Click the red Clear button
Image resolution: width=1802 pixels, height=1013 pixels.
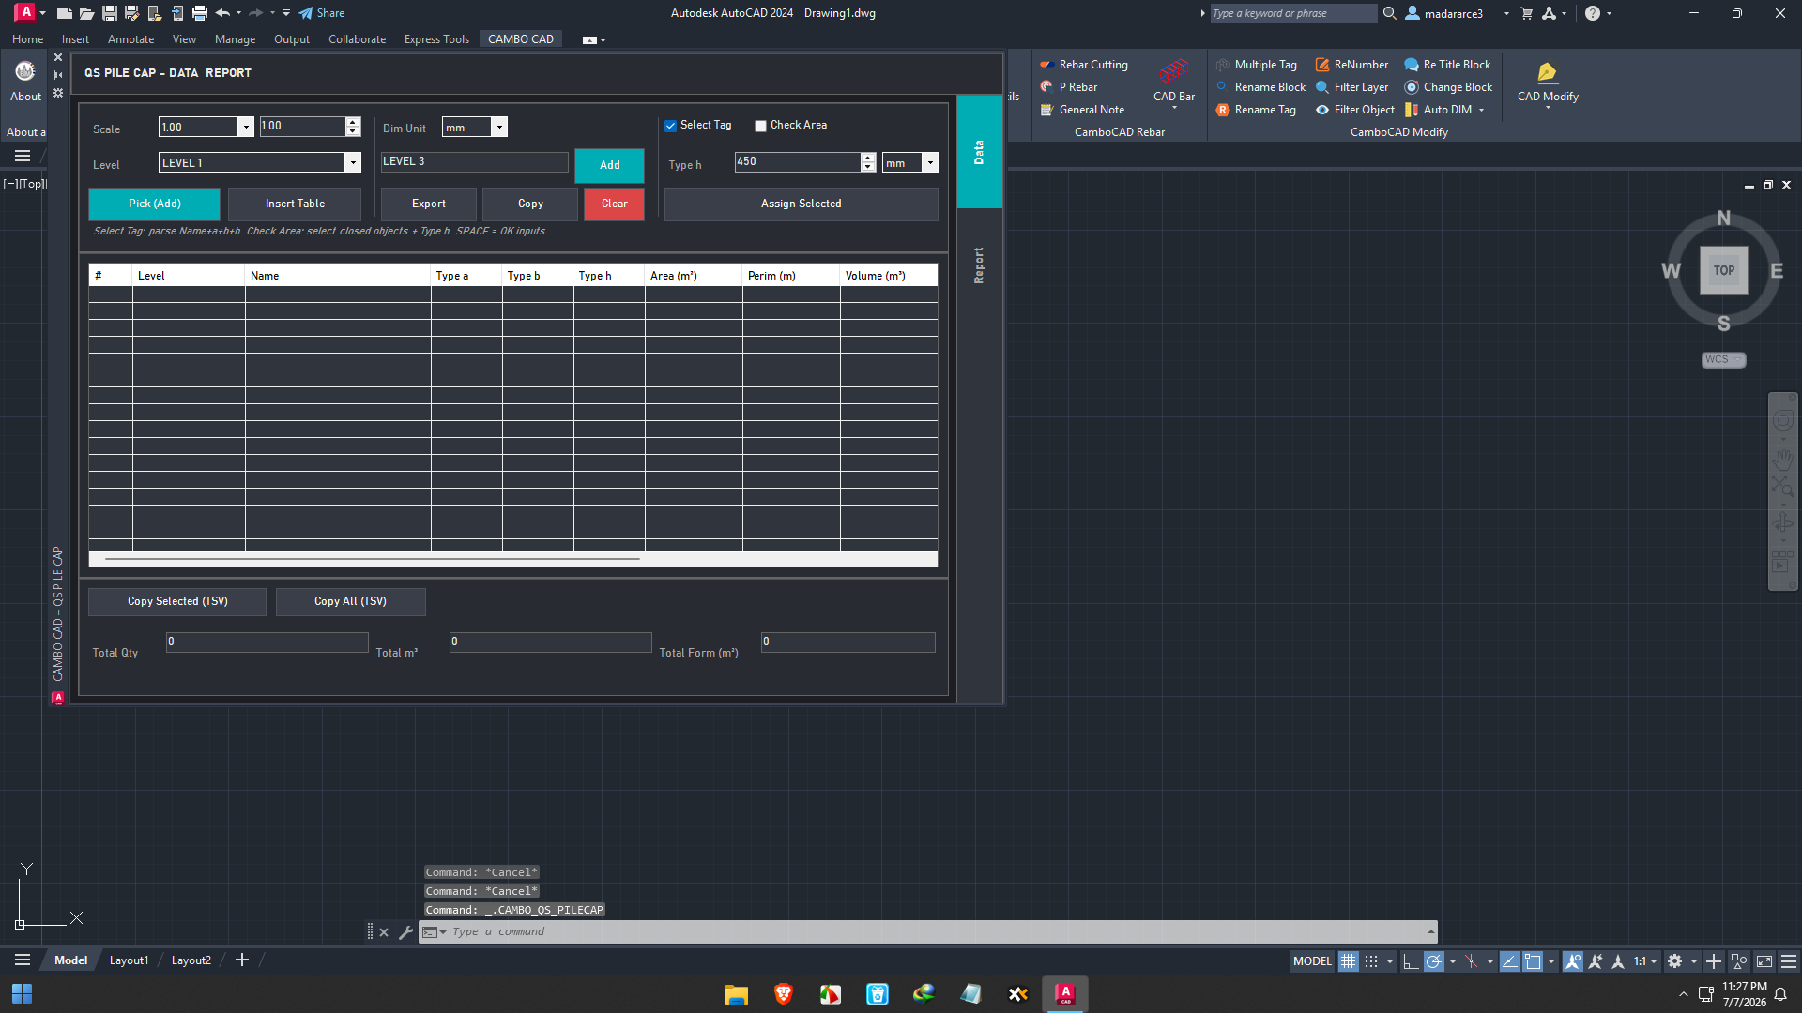[x=615, y=204]
